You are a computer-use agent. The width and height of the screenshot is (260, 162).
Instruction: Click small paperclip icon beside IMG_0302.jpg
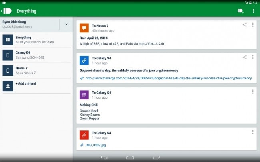pyautogui.click(x=82, y=145)
